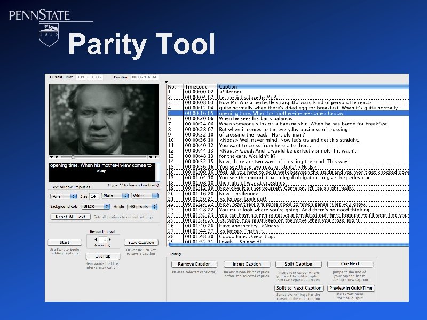Click the Preview in QuickTime button
The height and width of the screenshot is (320, 427).
click(351, 288)
